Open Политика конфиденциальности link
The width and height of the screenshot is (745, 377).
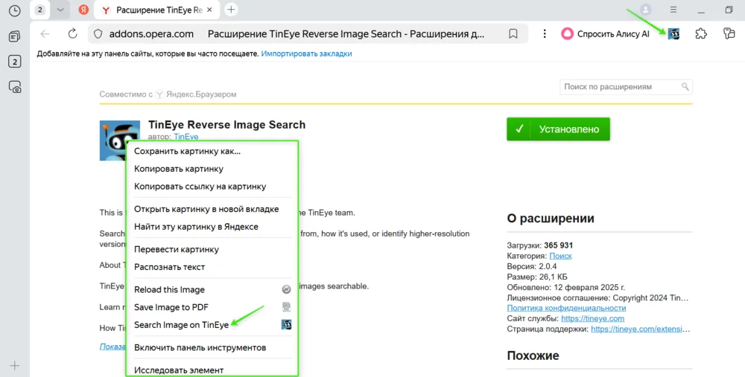click(x=566, y=308)
